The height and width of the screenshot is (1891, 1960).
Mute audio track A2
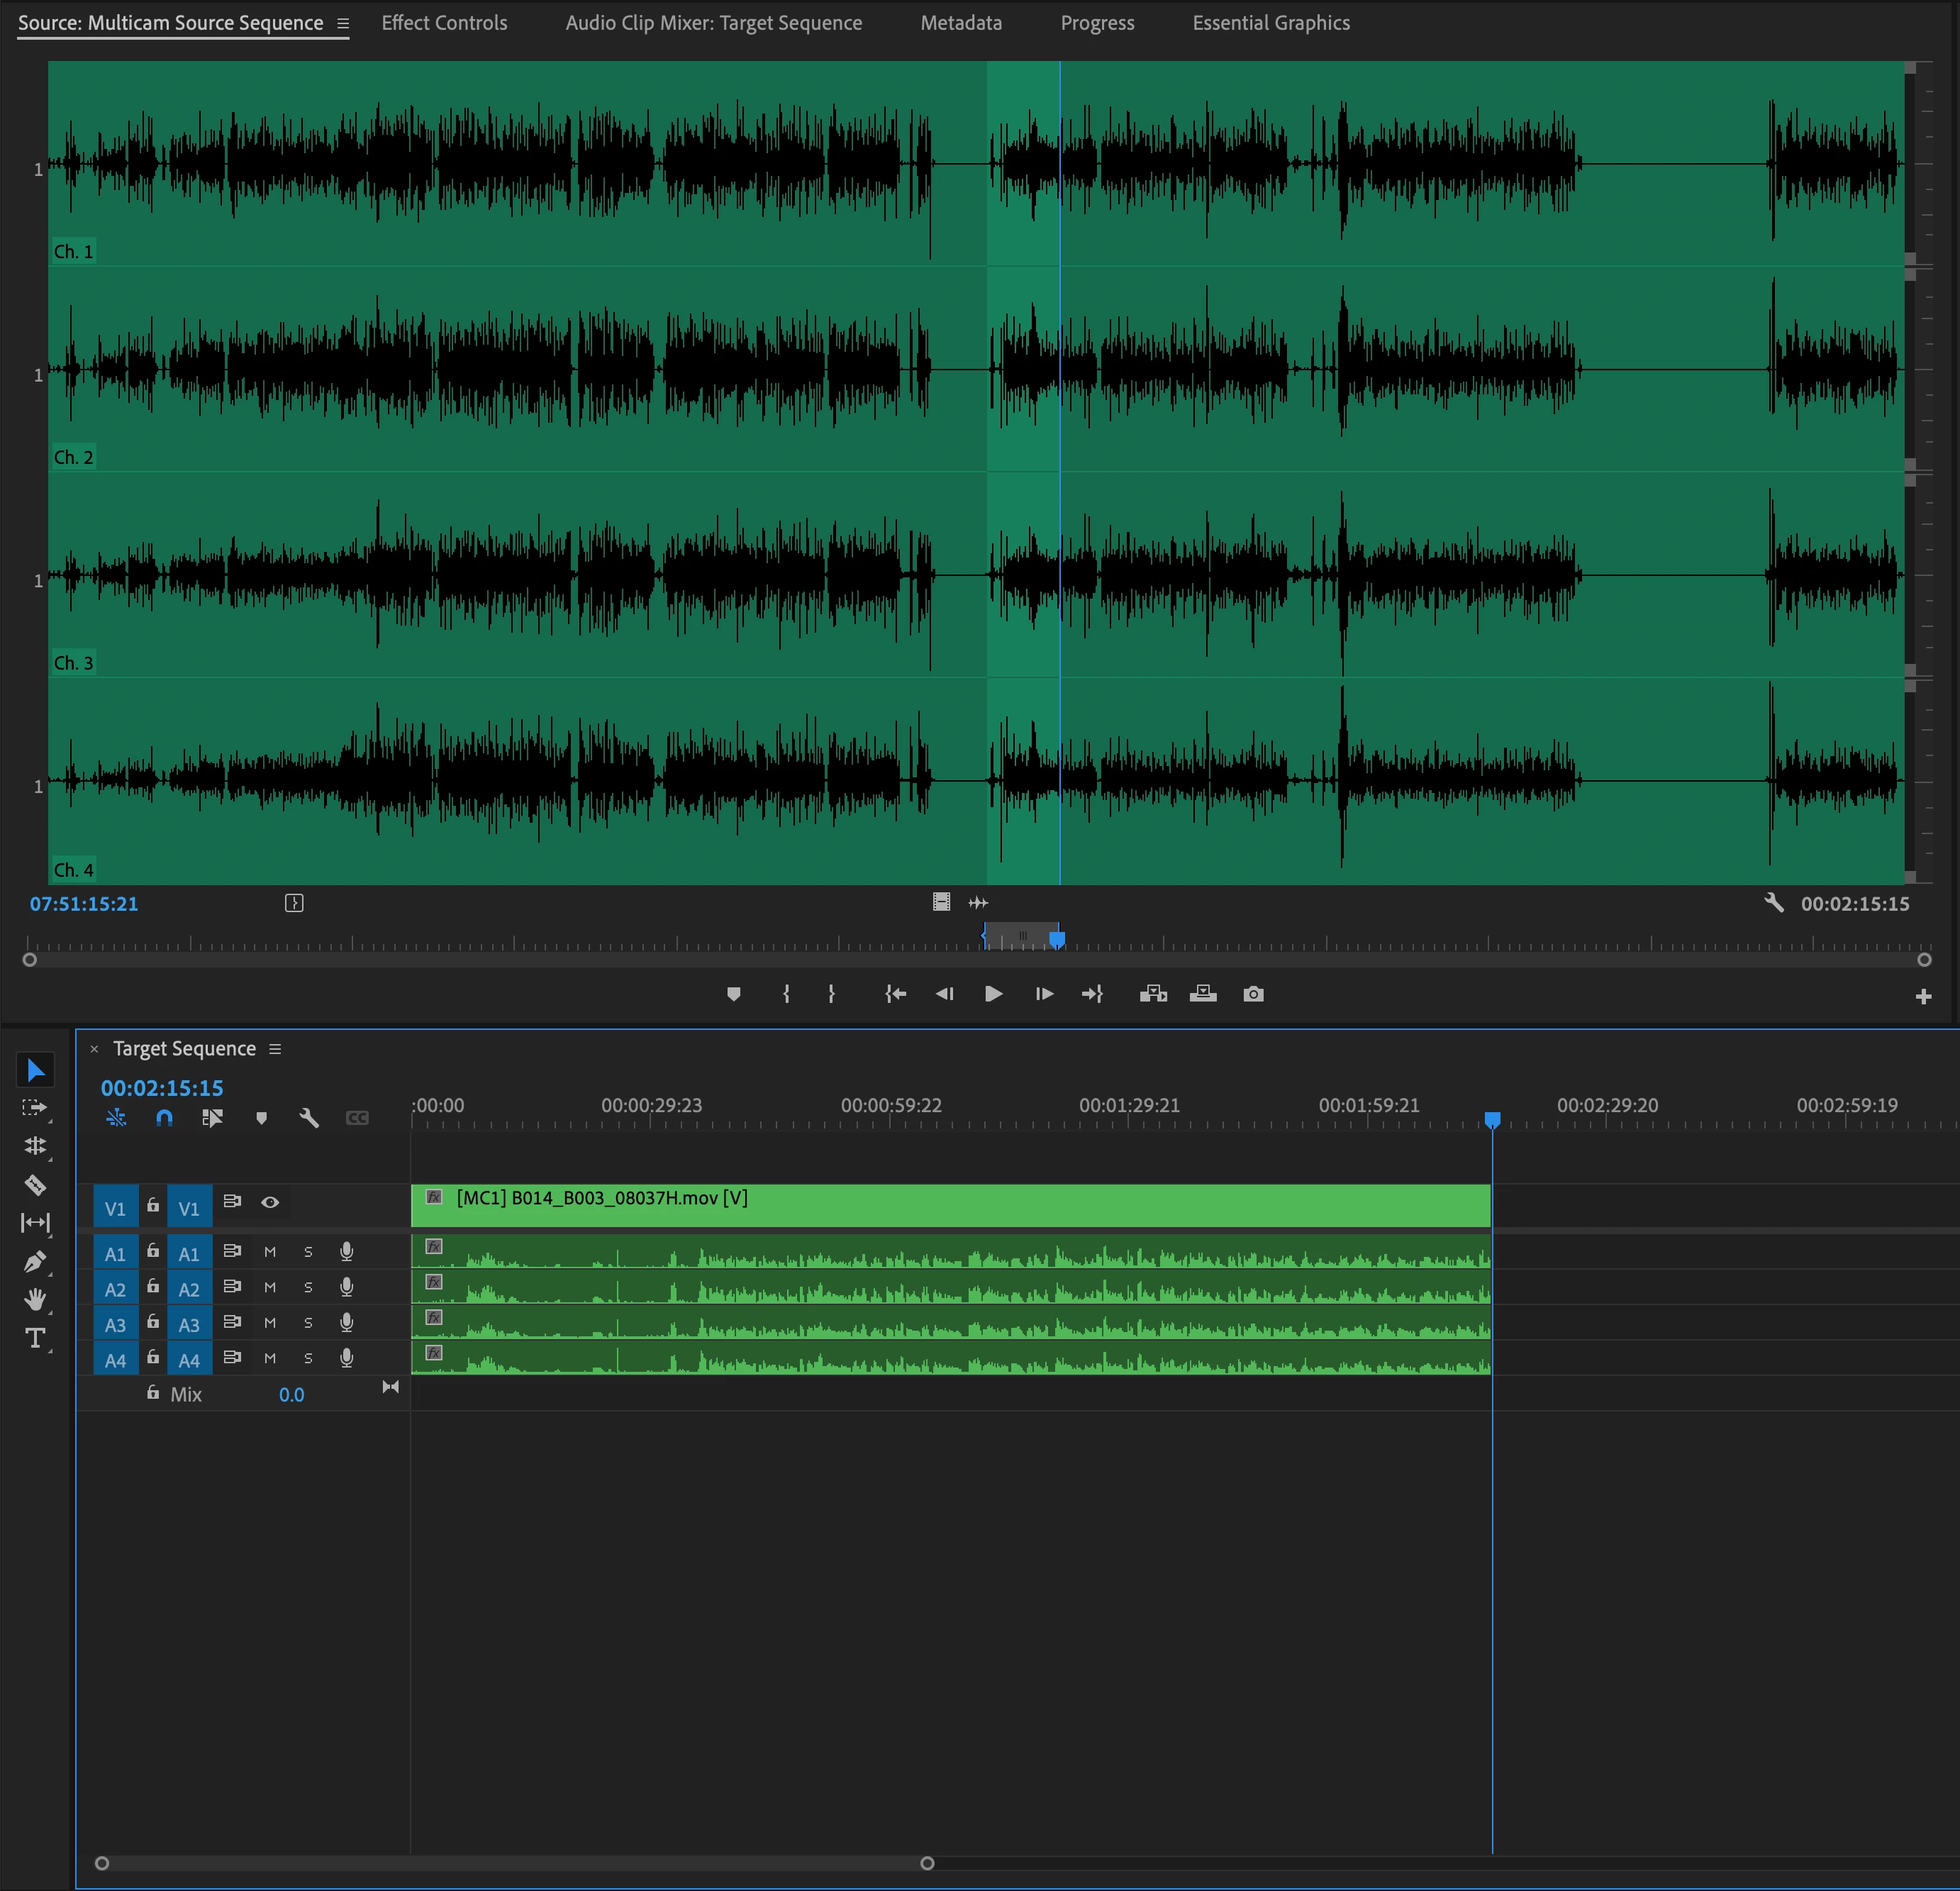tap(270, 1288)
